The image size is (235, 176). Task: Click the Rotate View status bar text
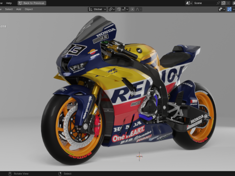(21, 174)
